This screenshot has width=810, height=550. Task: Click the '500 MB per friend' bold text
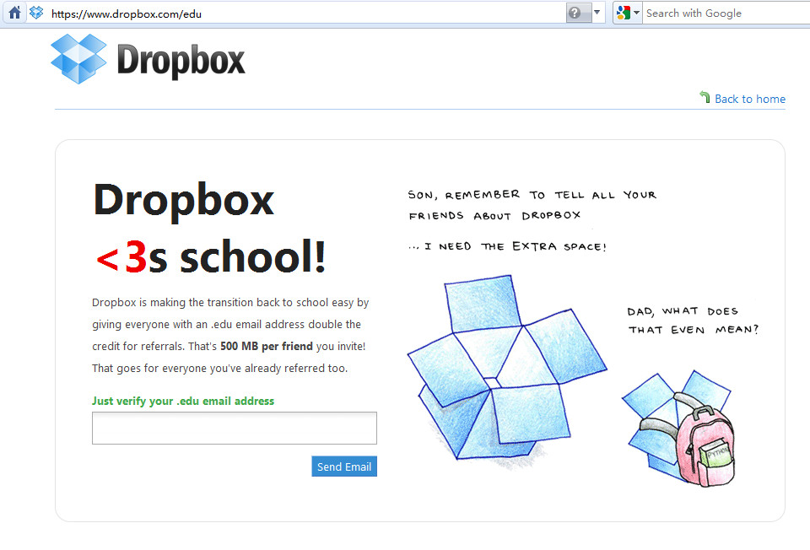(267, 346)
